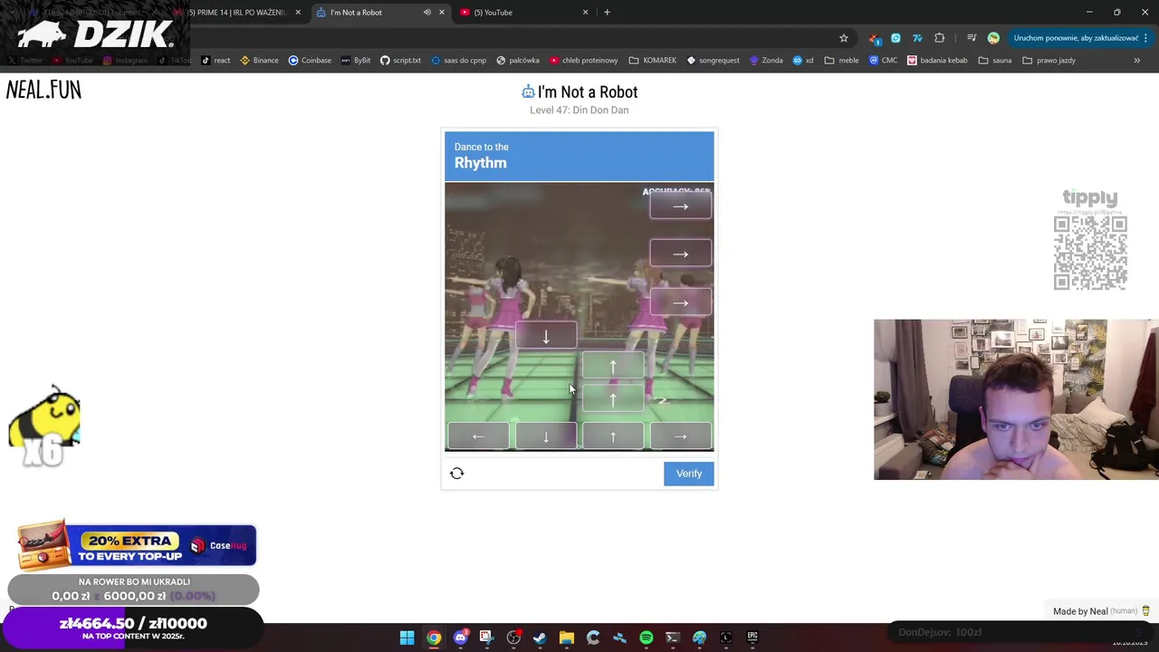Hit the down arrow button beside the left arrow key
Screen dimensions: 1159x652
(x=546, y=436)
